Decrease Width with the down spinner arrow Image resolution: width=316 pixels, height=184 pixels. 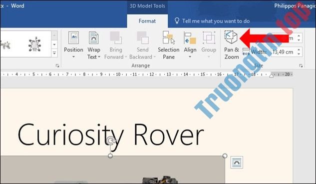tap(299, 54)
